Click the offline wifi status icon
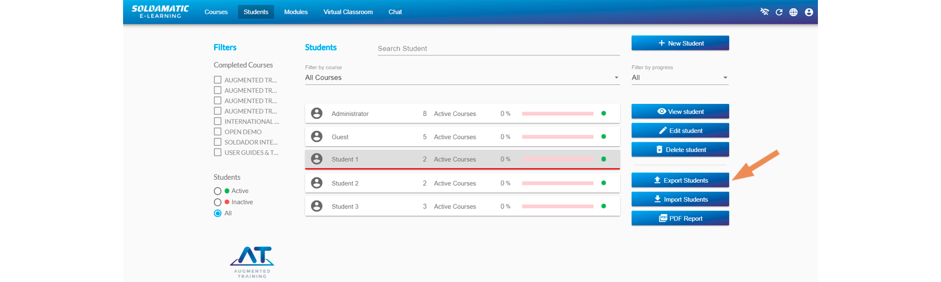The height and width of the screenshot is (282, 941). (764, 12)
